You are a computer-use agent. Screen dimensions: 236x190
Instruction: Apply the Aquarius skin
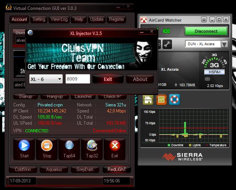[54, 169]
